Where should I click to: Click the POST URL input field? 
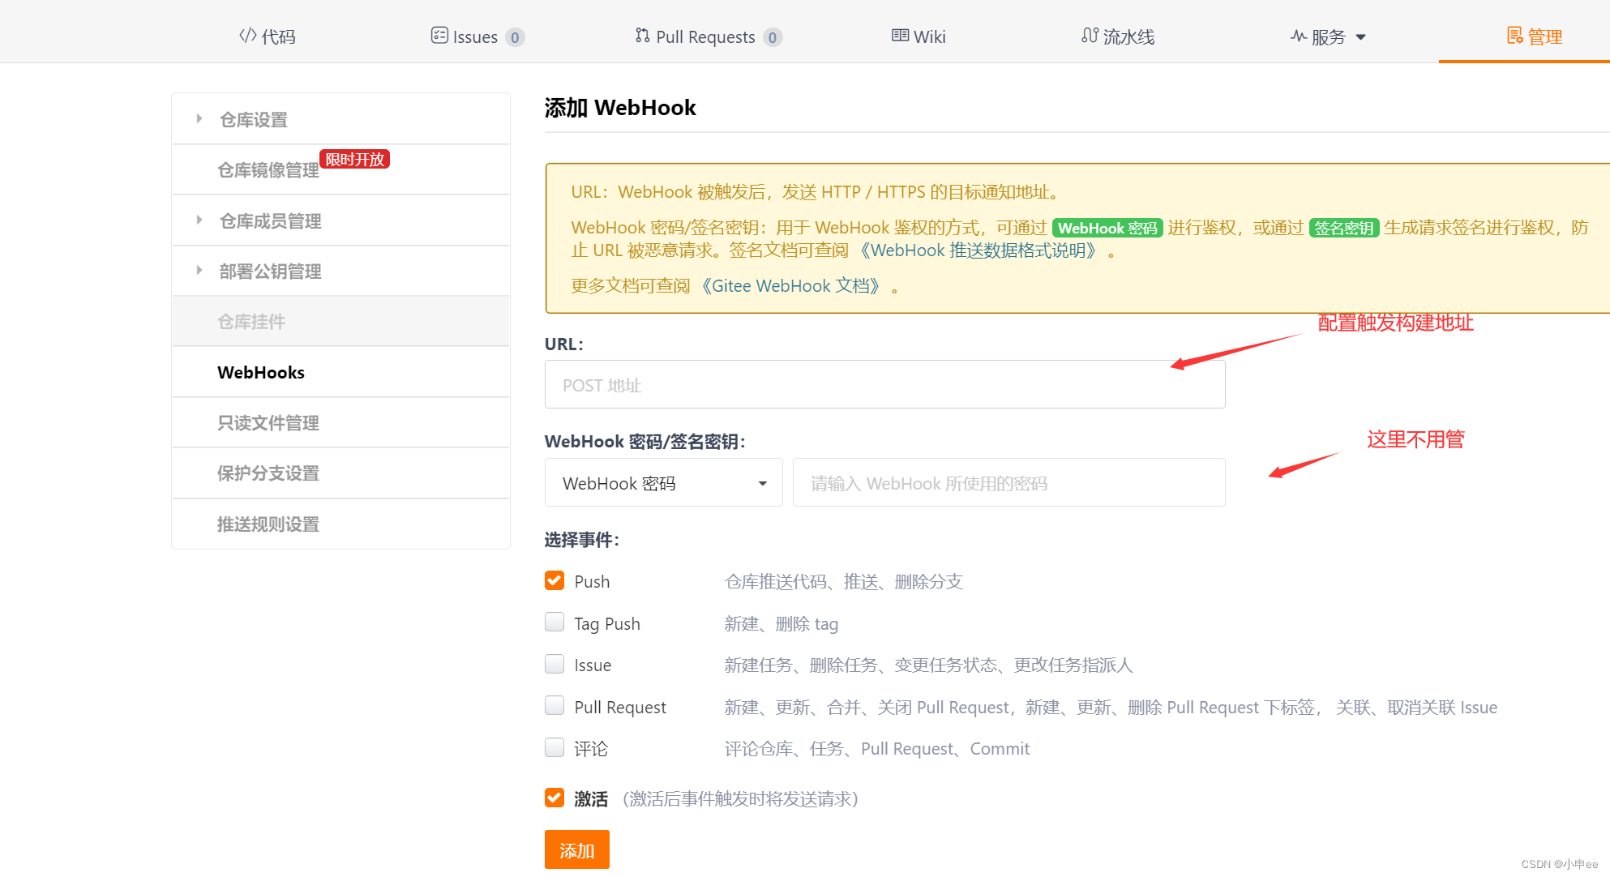(x=884, y=385)
